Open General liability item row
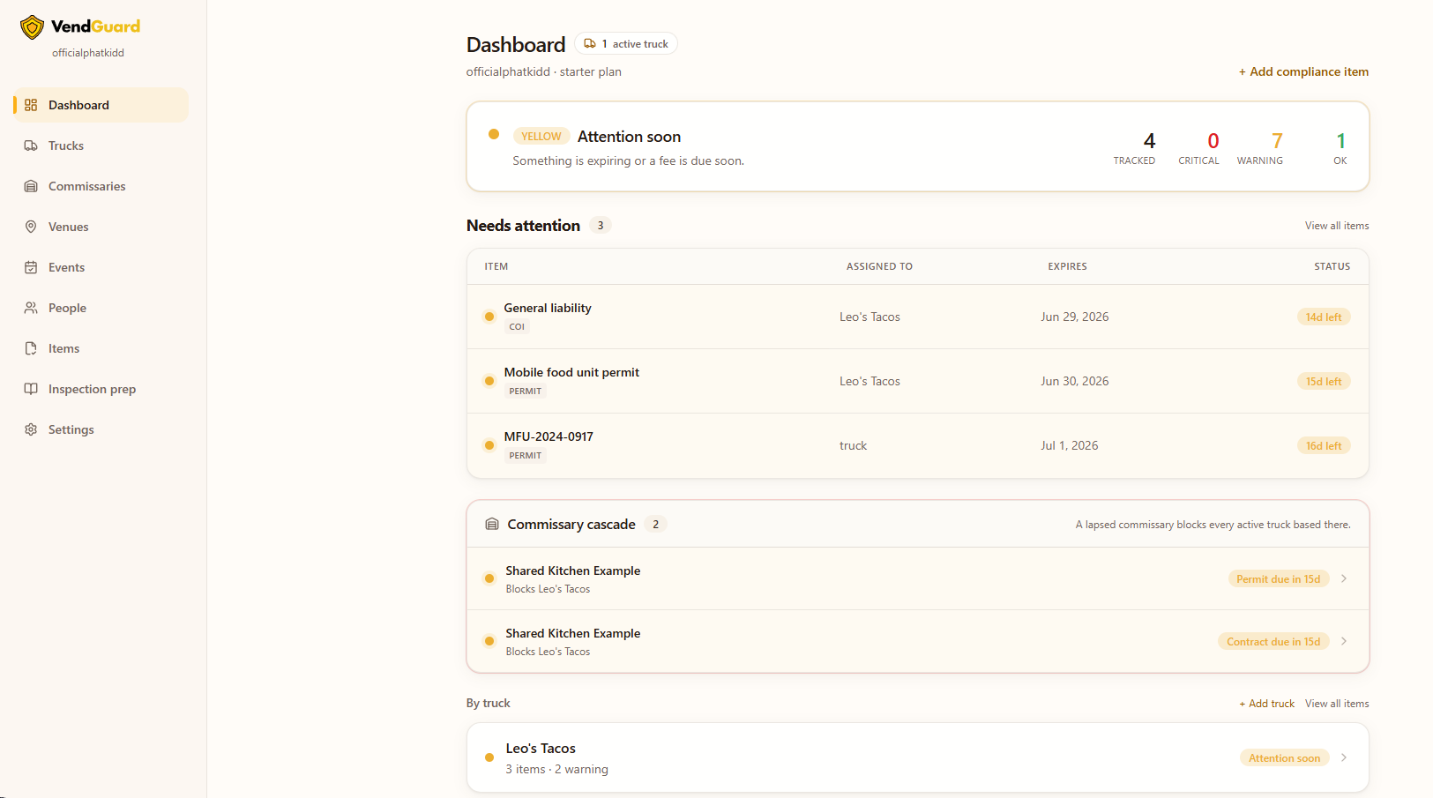1433x798 pixels. 918,317
